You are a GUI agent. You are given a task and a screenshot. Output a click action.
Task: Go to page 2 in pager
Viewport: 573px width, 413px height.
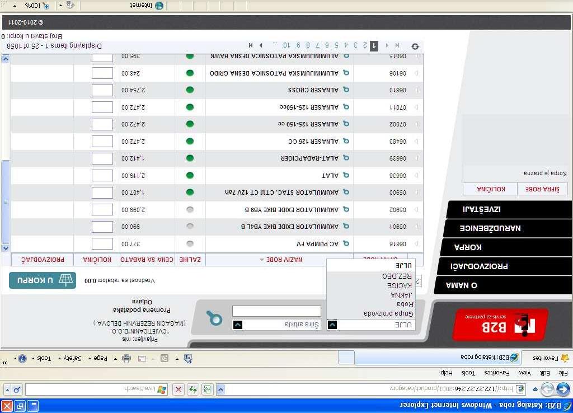tap(365, 45)
